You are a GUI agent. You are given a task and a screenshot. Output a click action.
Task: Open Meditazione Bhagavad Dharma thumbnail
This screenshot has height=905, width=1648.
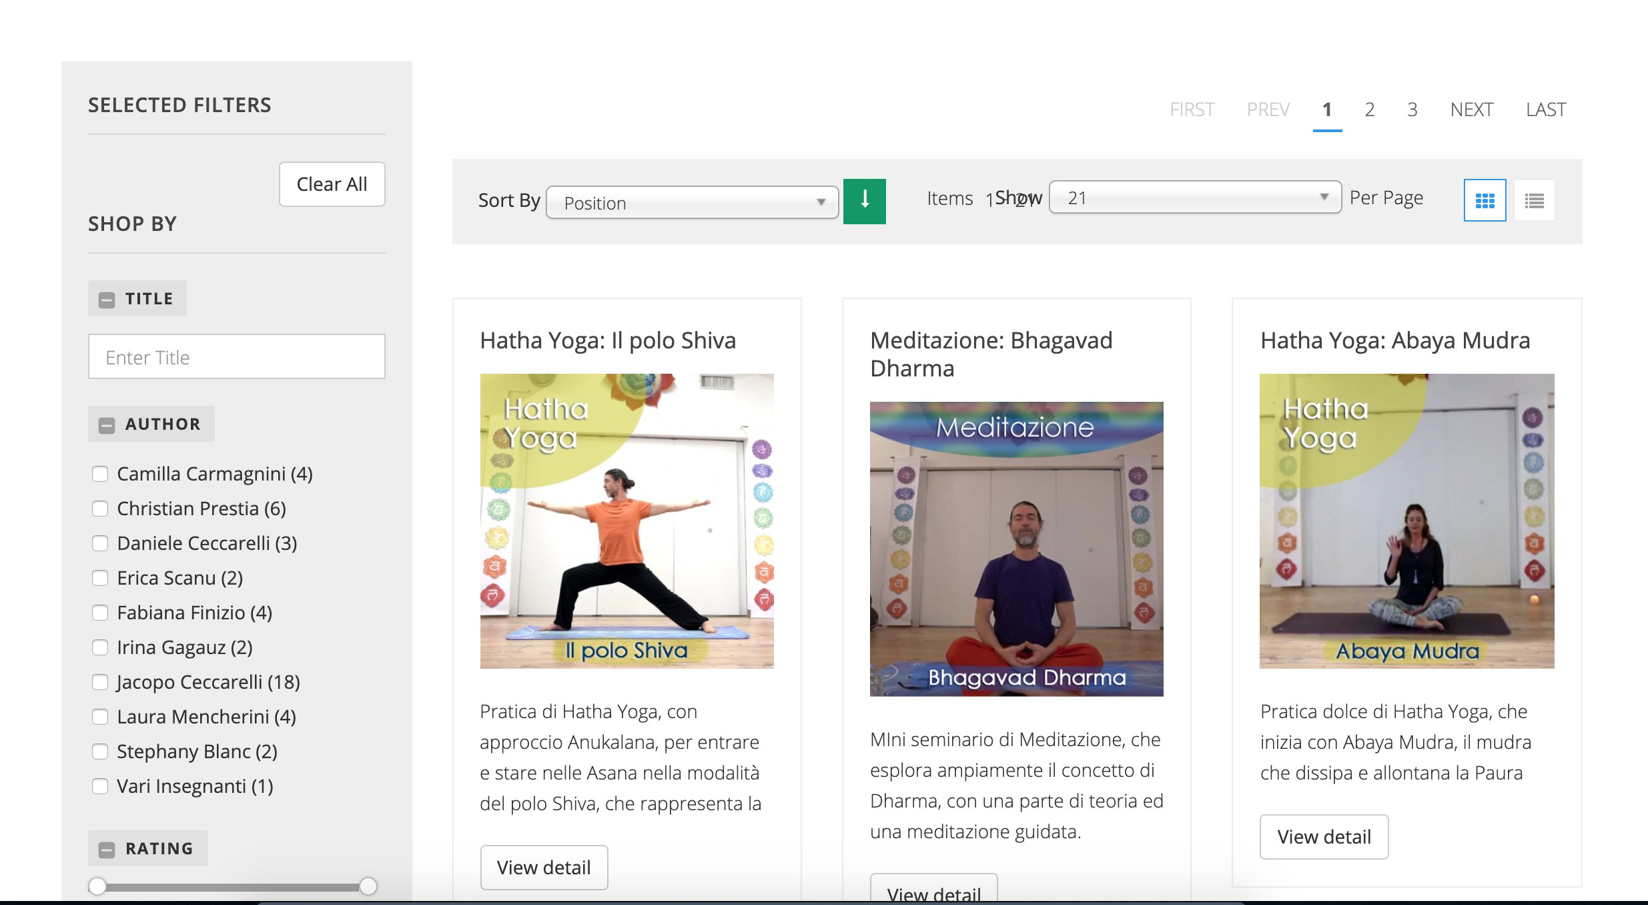click(1016, 549)
